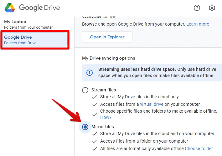222x156 pixels.
Task: Click the Choose folder link
Action: point(199,149)
